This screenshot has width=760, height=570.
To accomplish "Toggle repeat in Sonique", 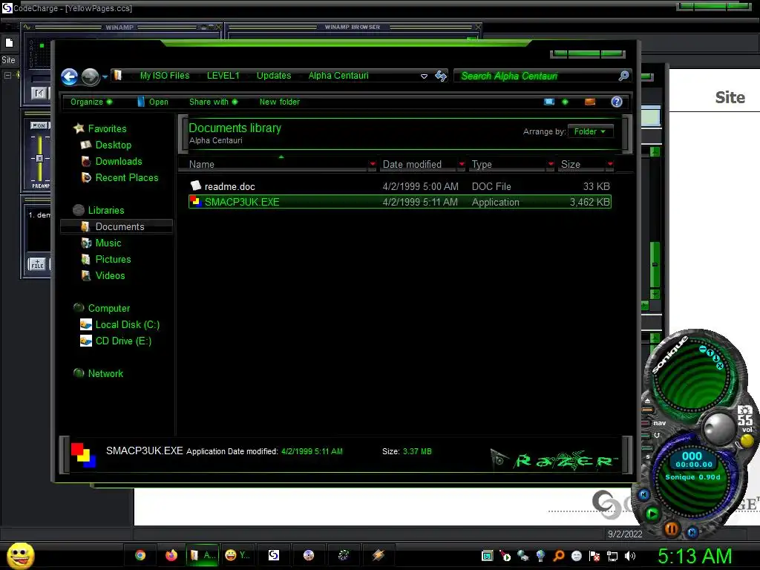I will [657, 435].
